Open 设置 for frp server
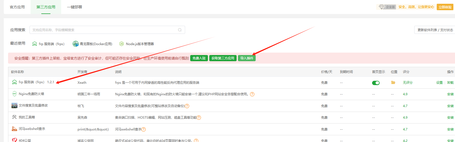This screenshot has height=142, width=455. (439, 83)
